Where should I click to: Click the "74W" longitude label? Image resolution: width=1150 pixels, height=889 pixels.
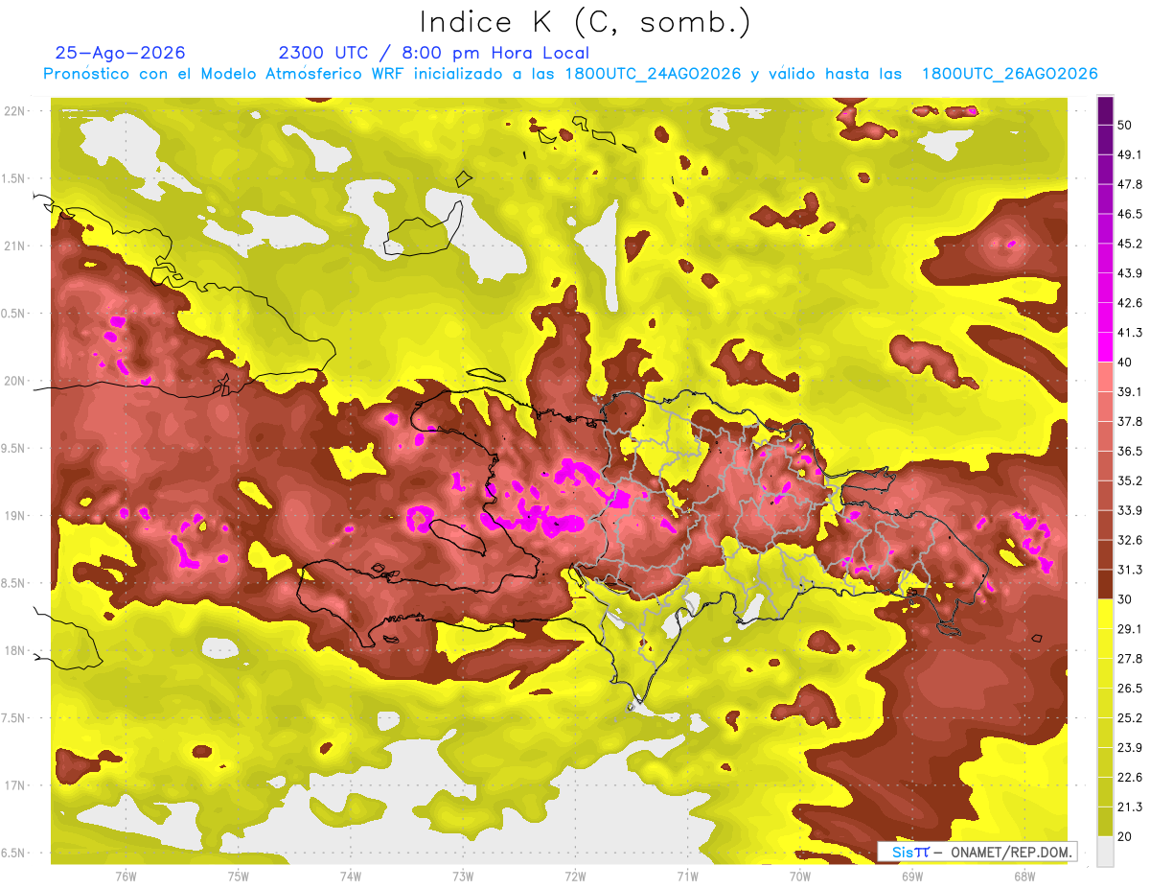click(x=350, y=877)
